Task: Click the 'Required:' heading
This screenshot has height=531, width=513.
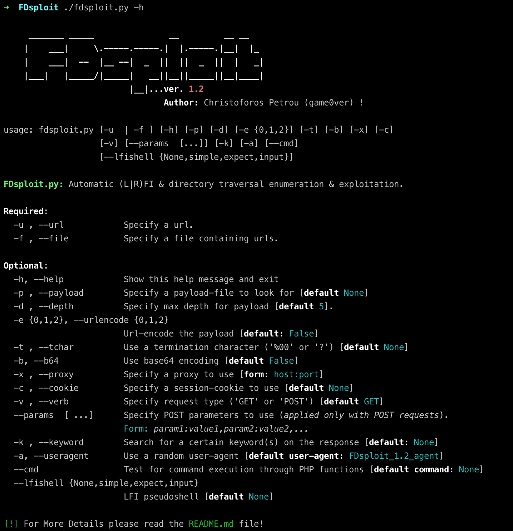Action: (26, 211)
